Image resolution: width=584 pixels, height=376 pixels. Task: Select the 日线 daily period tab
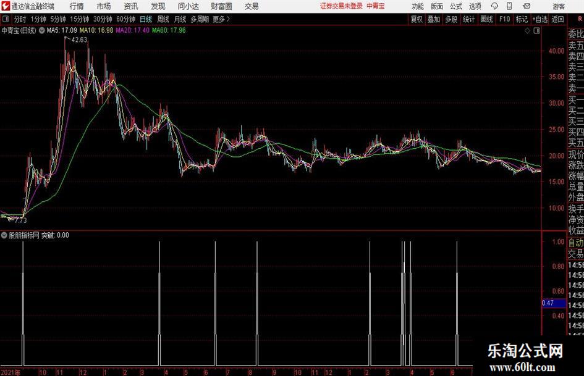pyautogui.click(x=146, y=19)
